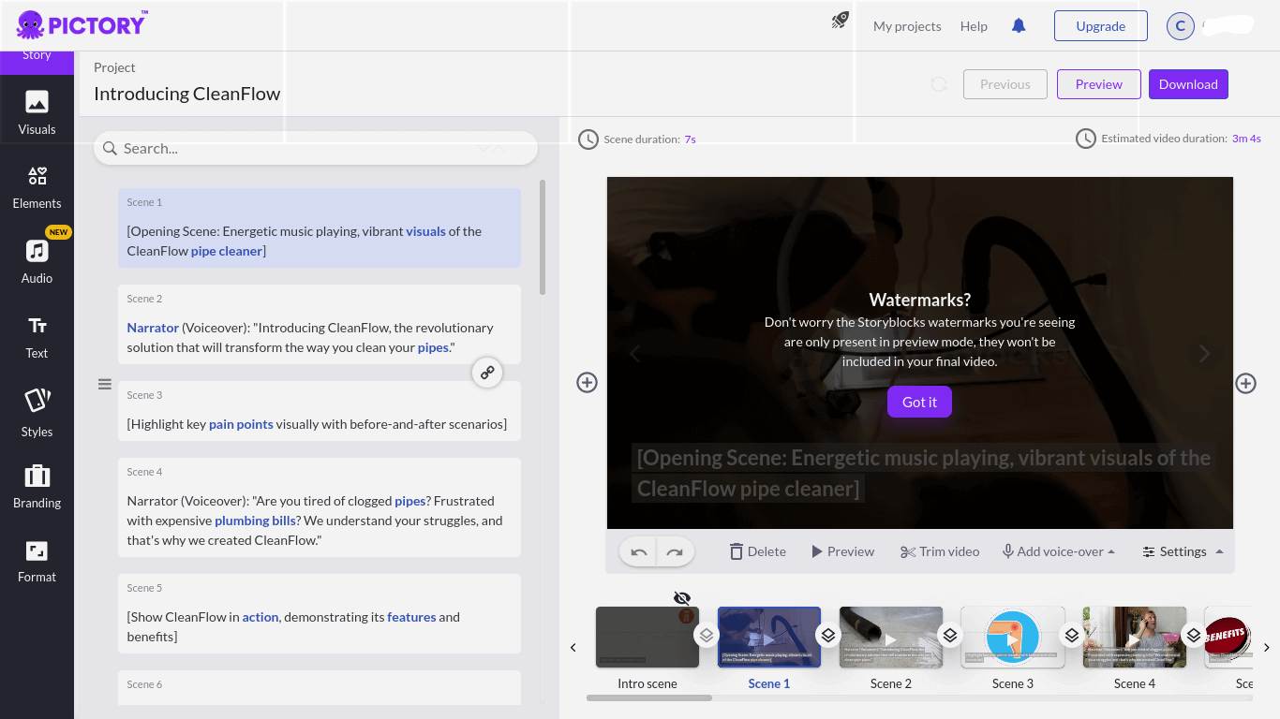
Task: Open the Format panel
Action: pos(37,559)
